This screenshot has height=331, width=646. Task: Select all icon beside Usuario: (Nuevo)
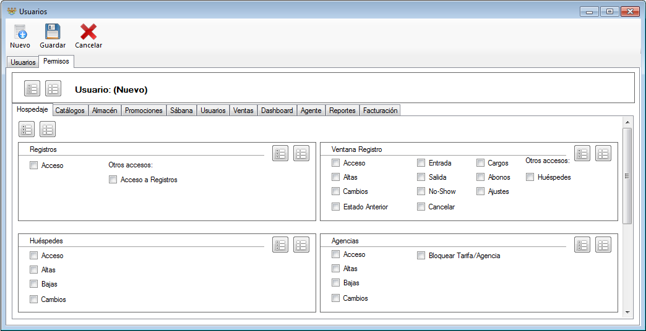[32, 88]
